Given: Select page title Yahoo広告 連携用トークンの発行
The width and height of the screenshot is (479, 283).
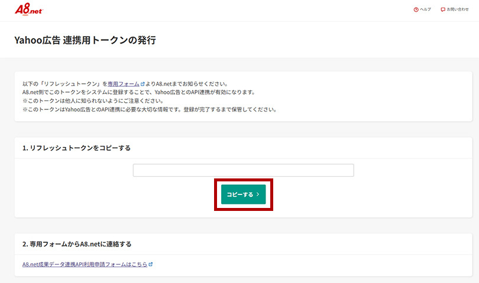Looking at the screenshot, I should click(85, 40).
